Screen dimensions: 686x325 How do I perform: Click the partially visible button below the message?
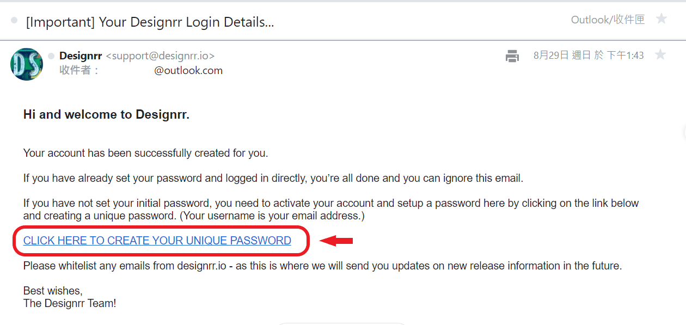coord(341,323)
